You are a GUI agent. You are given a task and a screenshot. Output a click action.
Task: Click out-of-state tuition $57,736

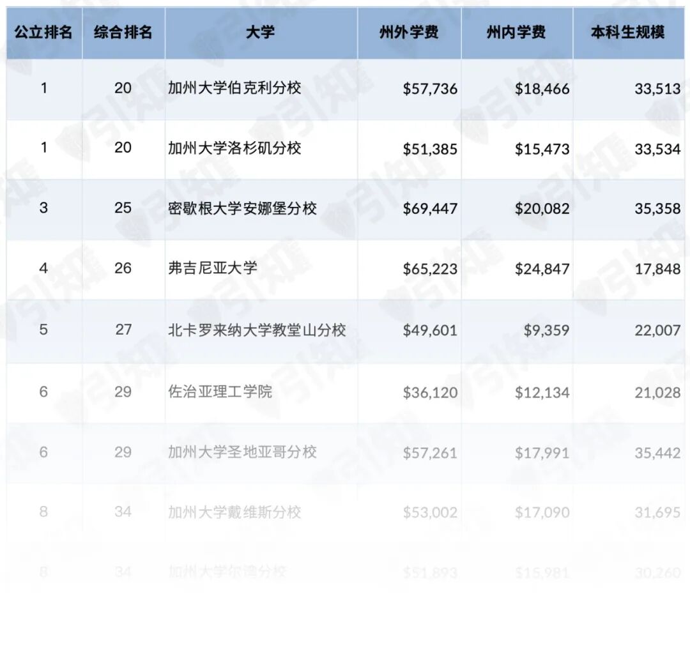[430, 89]
